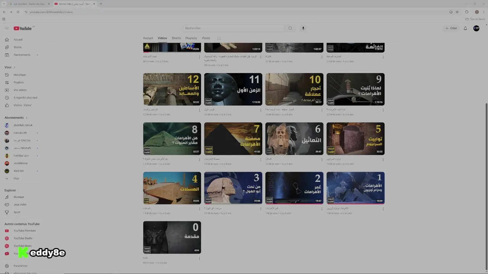Open the options menu for video 12

pos(199,110)
